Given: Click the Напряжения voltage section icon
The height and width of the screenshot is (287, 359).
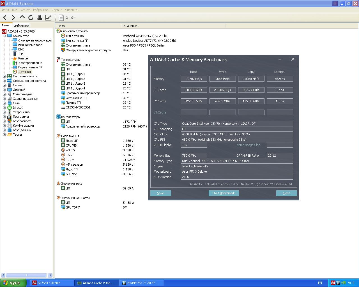Looking at the screenshot, I should [x=59, y=136].
